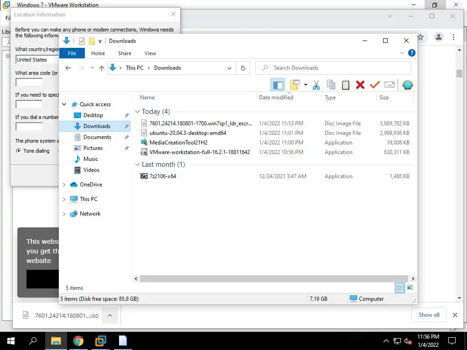The width and height of the screenshot is (467, 350).
Task: Show hidden tray icons chevron
Action: [386, 341]
